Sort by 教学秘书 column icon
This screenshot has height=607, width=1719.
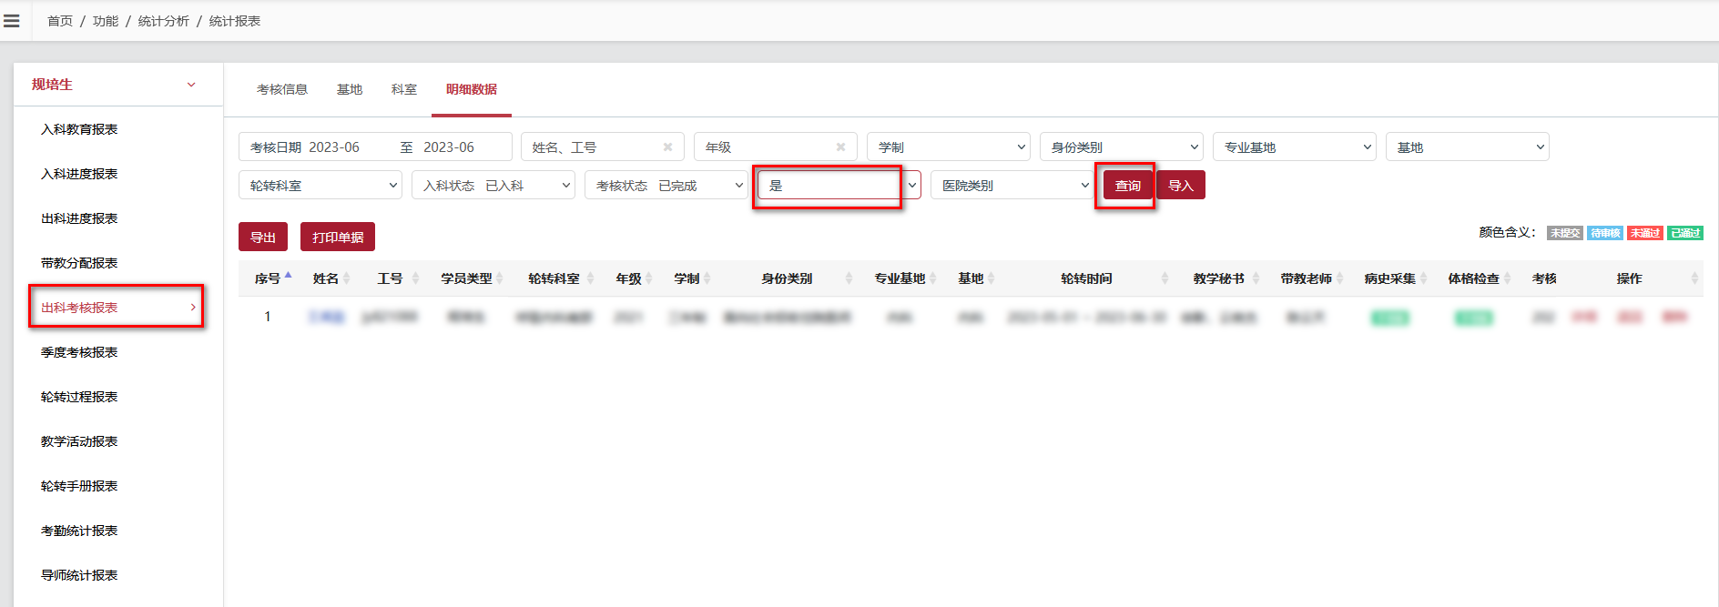tap(1256, 278)
